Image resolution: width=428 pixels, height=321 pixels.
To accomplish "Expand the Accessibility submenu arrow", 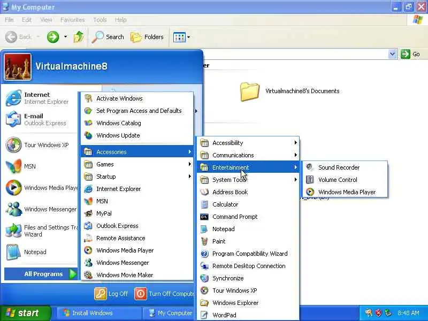I will [x=296, y=143].
